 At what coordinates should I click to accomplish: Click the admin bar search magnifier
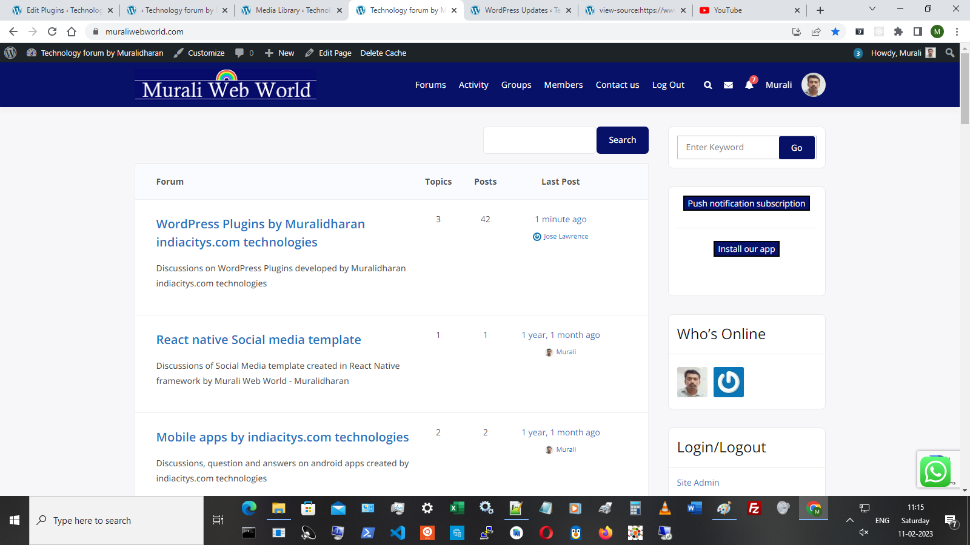coord(950,53)
